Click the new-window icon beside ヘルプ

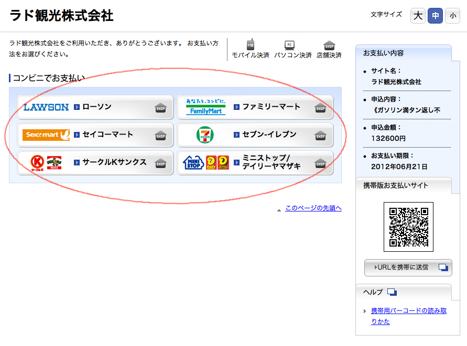tap(392, 292)
